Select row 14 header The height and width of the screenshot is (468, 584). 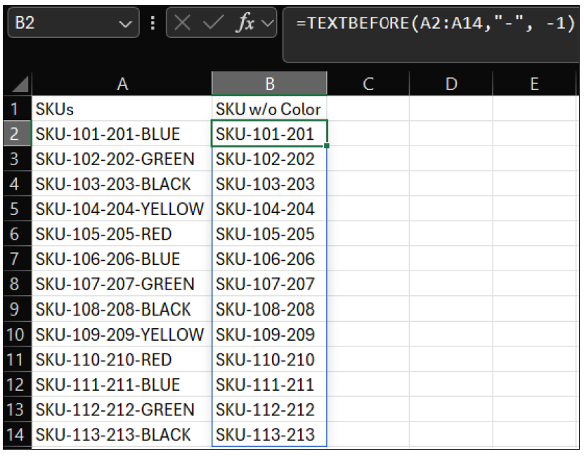click(x=15, y=434)
